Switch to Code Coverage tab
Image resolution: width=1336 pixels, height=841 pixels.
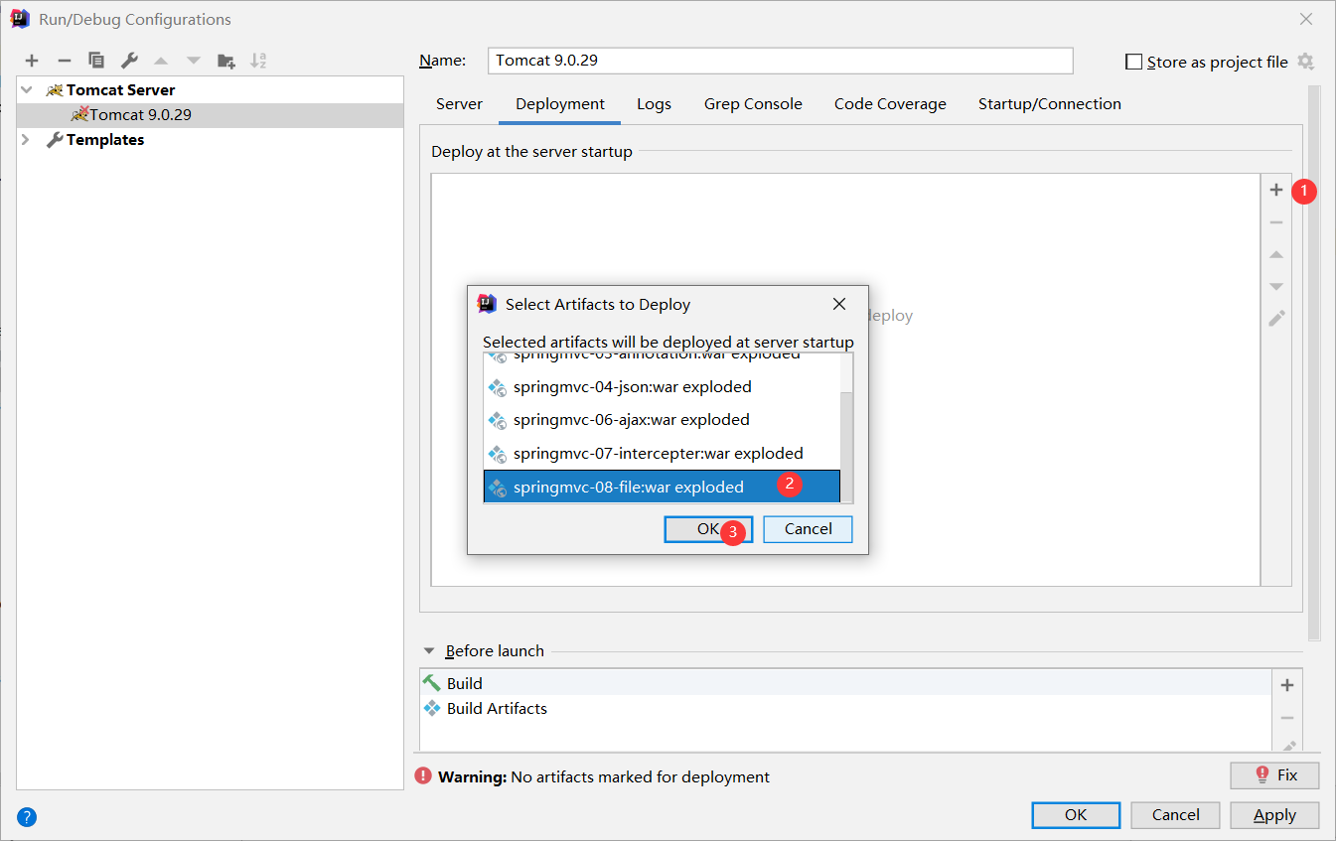pos(890,104)
